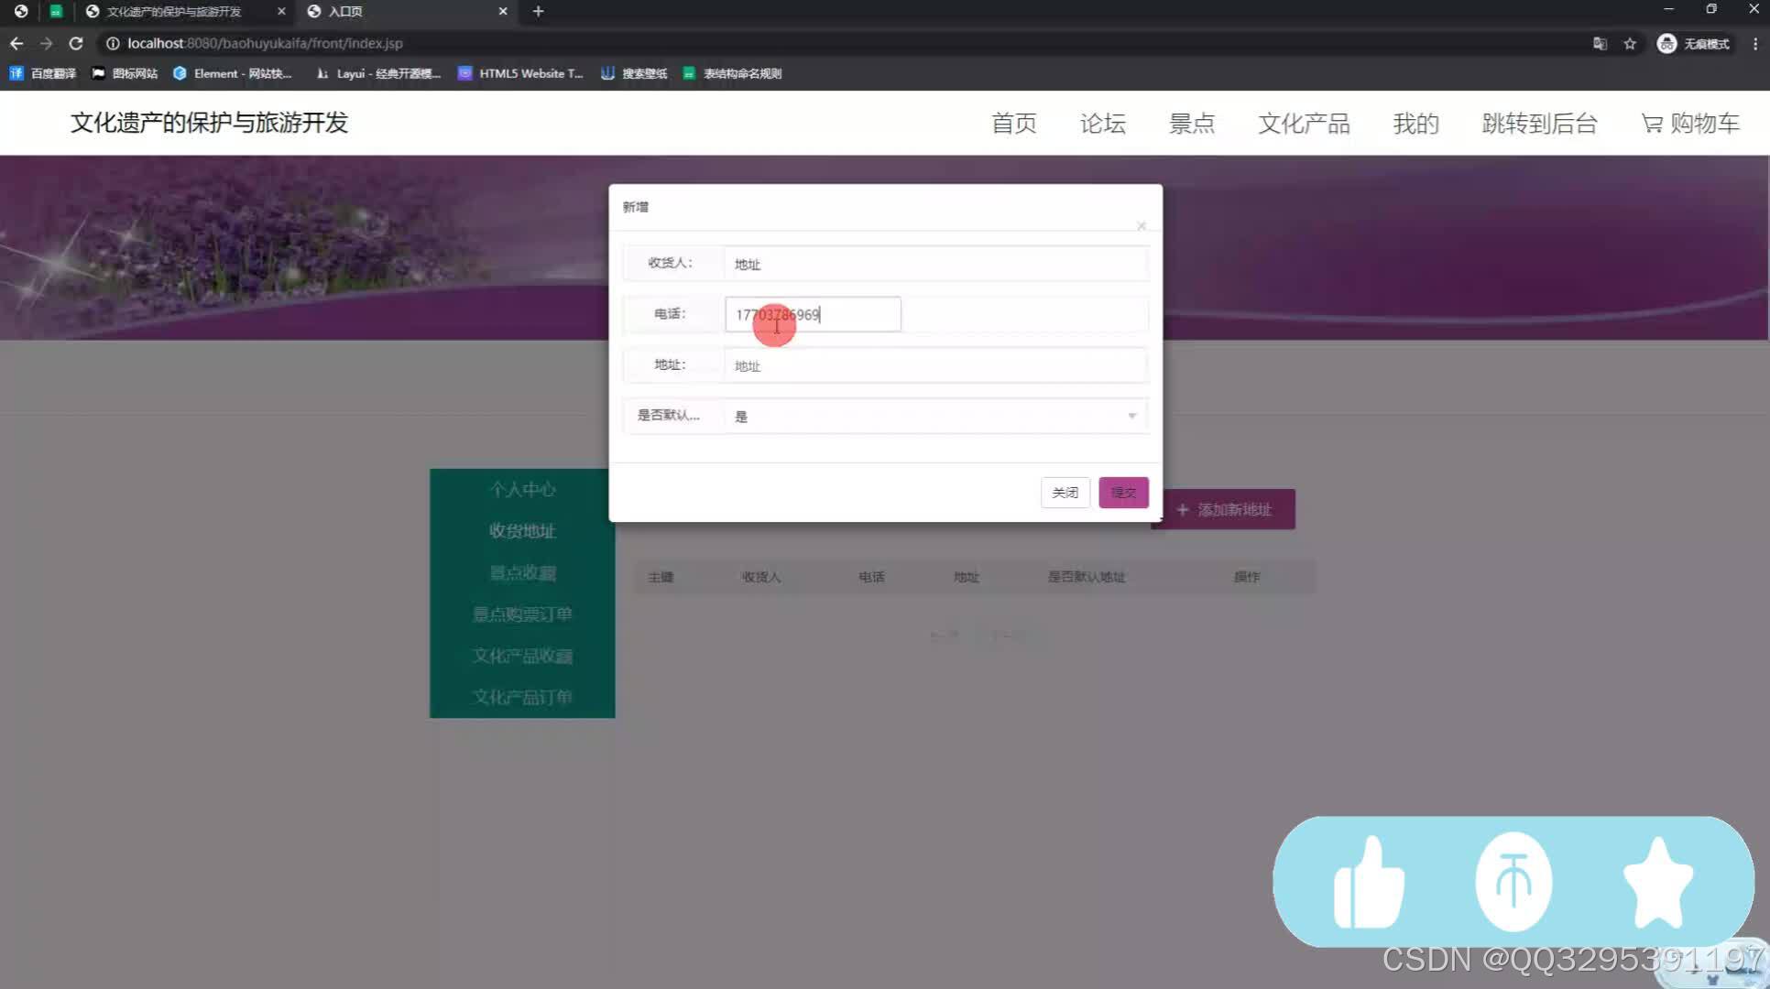Click the thumbs-up like icon
The width and height of the screenshot is (1770, 989).
(1369, 883)
